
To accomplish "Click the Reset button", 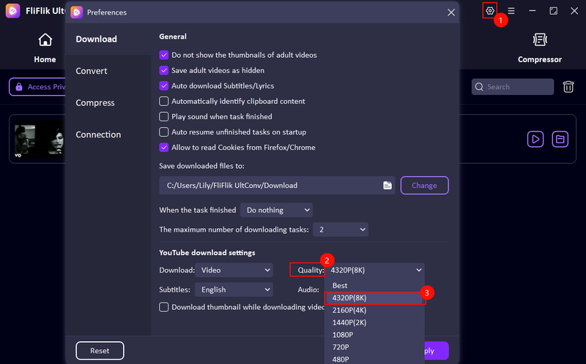I will [100, 351].
